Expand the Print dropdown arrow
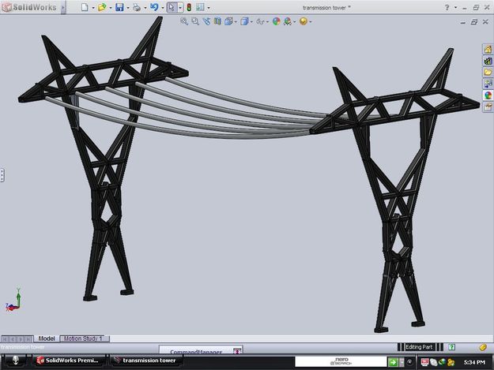The image size is (494, 370). [145, 8]
